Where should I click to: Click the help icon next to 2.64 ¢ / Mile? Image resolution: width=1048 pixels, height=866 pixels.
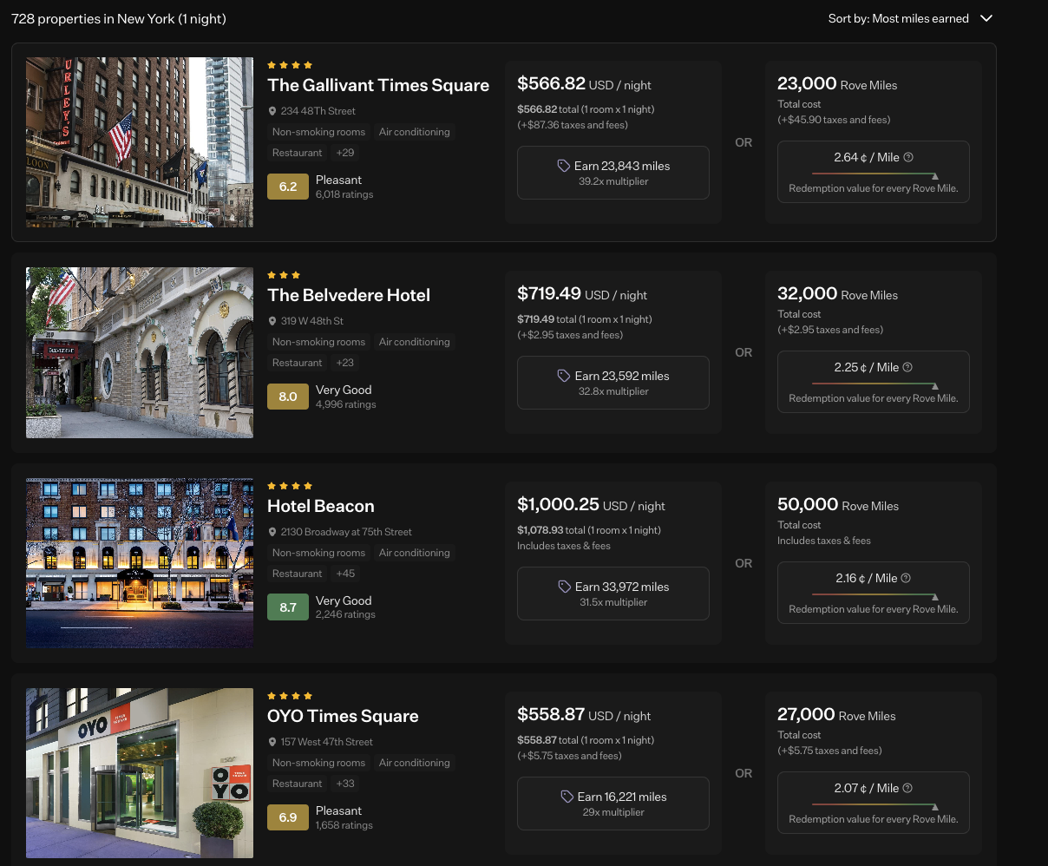[x=908, y=157]
